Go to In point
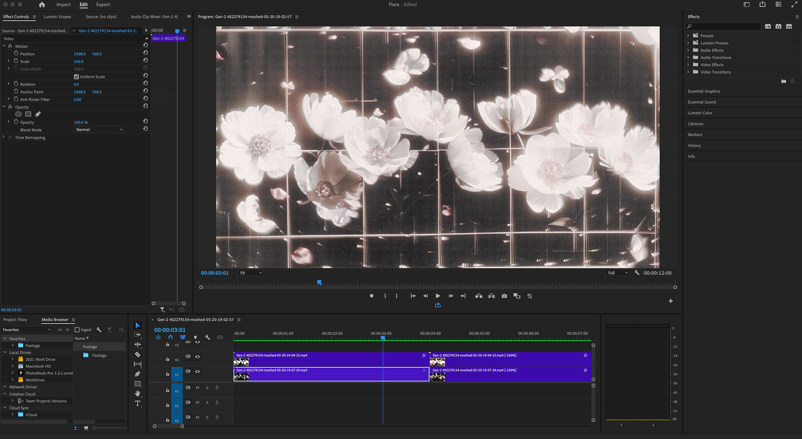This screenshot has height=439, width=802. click(413, 296)
